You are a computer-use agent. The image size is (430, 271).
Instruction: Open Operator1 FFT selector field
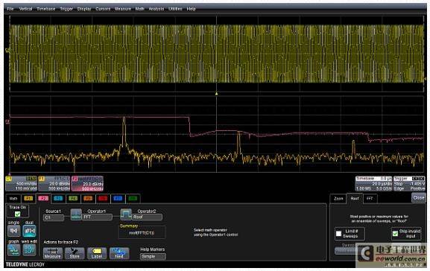(97, 217)
